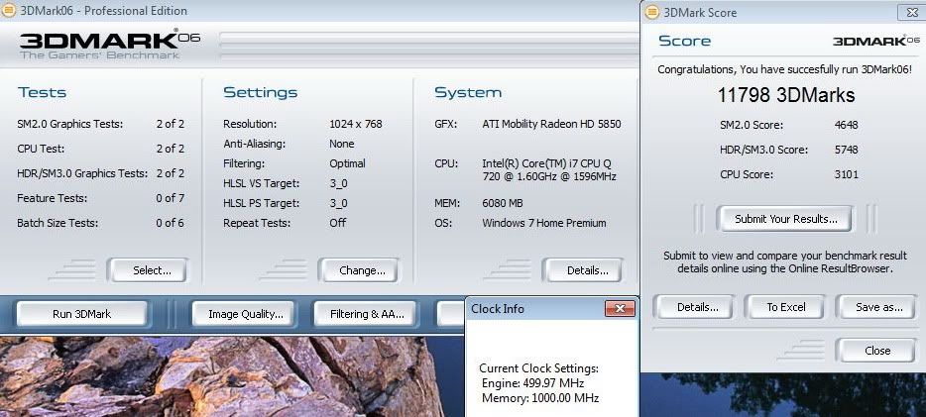
Task: Close the 3DMark Score window via title bar
Action: 912,12
